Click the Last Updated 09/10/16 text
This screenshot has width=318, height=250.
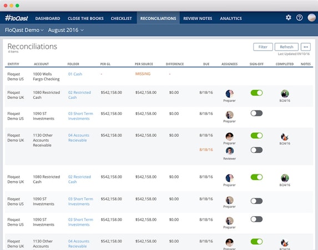(294, 54)
